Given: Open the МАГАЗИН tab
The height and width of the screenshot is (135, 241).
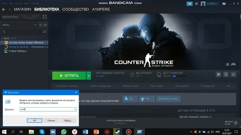Looking at the screenshot, I should (23, 9).
